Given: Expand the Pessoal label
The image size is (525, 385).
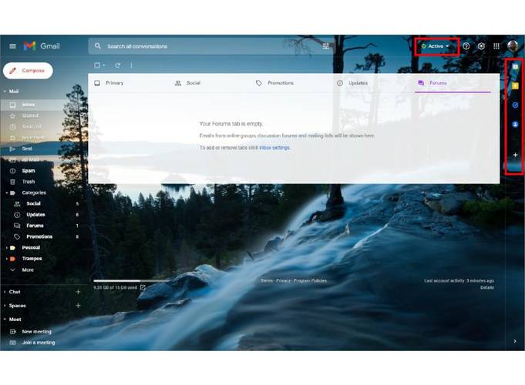Looking at the screenshot, I should pos(7,247).
